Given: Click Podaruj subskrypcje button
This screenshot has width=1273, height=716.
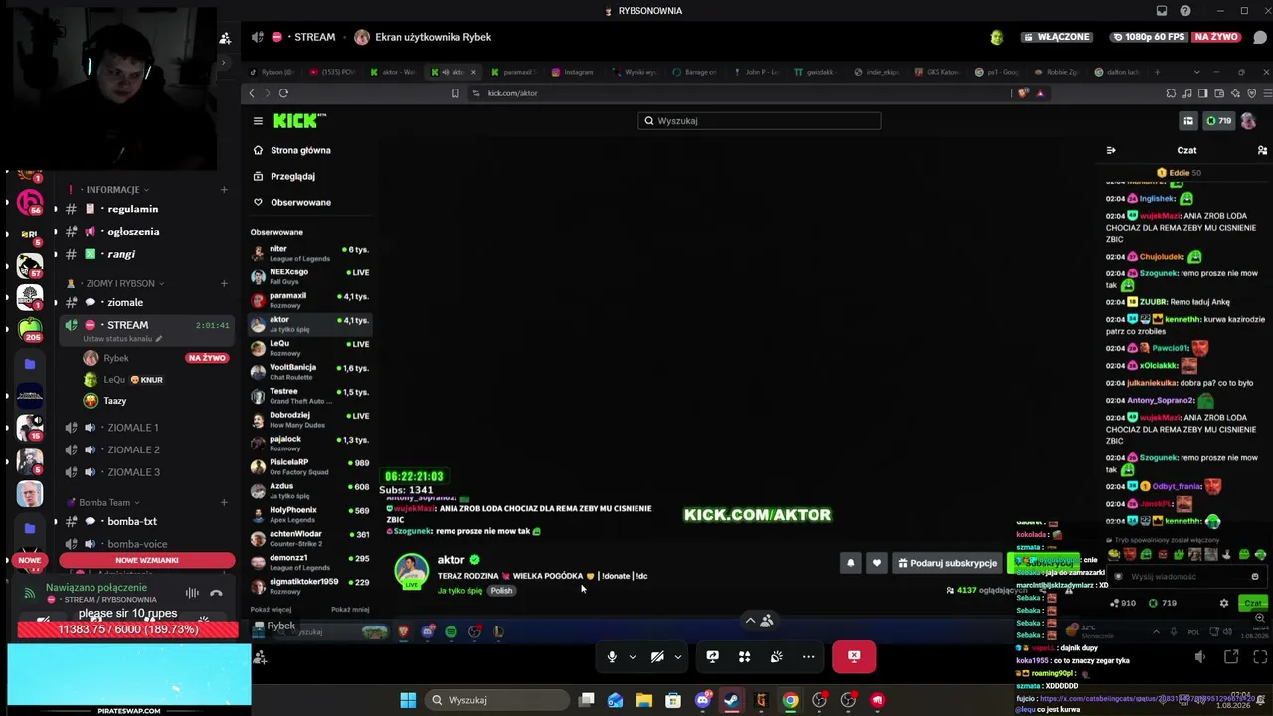Looking at the screenshot, I should (947, 563).
